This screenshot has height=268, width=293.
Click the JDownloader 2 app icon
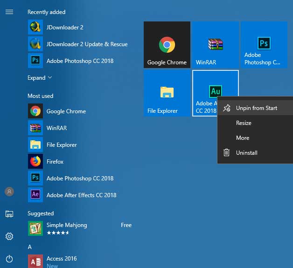point(35,27)
